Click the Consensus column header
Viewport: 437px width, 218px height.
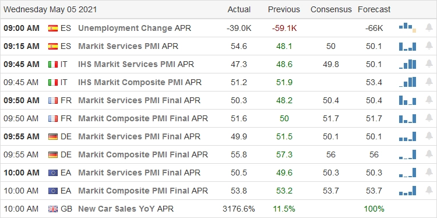331,9
